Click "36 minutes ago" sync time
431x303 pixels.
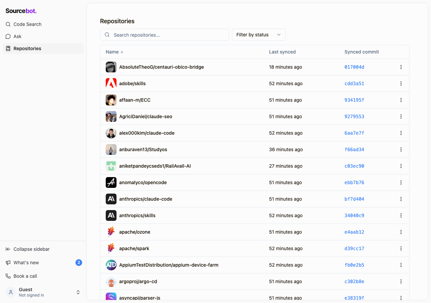coord(286,149)
